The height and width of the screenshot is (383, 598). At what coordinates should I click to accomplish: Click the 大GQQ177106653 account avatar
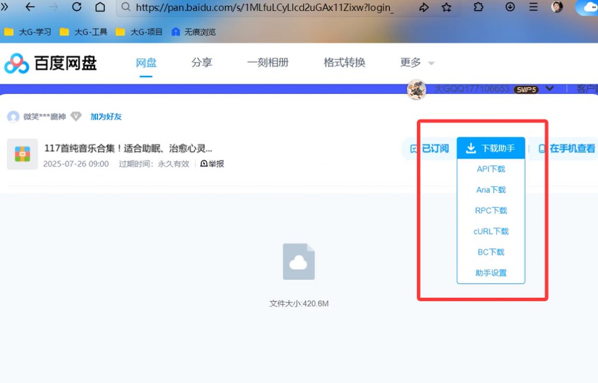tap(416, 89)
